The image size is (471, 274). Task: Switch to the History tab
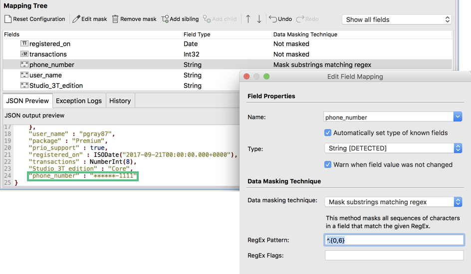pos(120,101)
